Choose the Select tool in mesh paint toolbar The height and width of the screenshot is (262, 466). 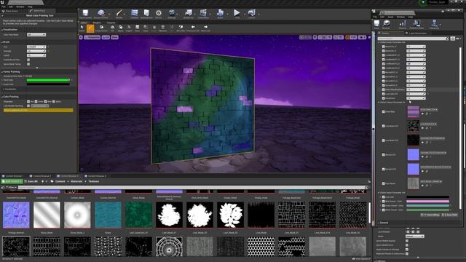coord(82,28)
